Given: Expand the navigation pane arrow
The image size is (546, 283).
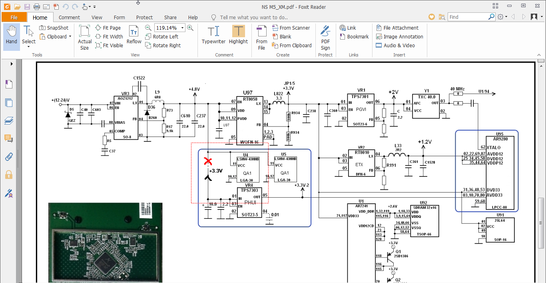Looking at the screenshot, I should pos(12,64).
